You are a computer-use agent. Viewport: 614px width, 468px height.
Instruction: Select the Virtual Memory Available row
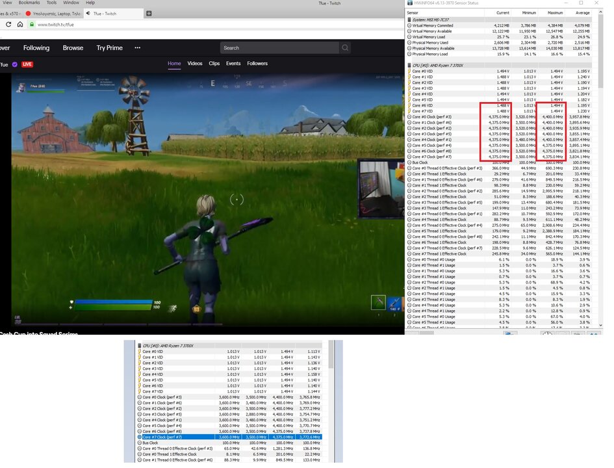(x=499, y=31)
